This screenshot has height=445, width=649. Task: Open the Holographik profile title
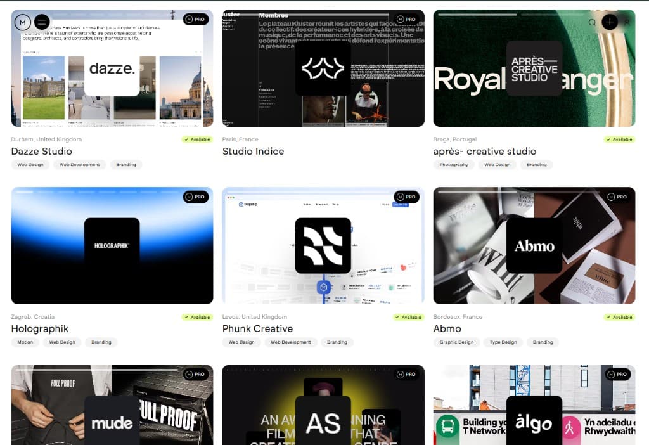click(40, 329)
